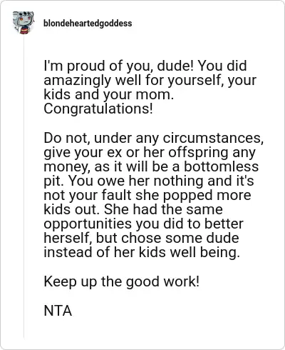Image resolution: width=285 pixels, height=350 pixels.
Task: Open the blondeheartedgoddess user profile link
Action: coord(88,24)
